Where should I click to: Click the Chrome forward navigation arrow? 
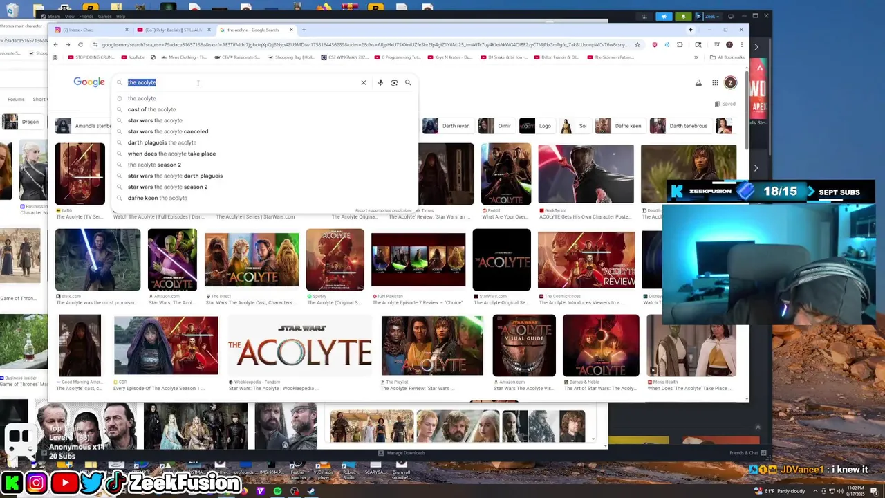tap(68, 44)
